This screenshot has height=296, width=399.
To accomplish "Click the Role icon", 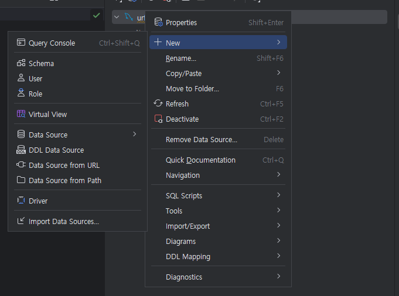I will 21,94.
